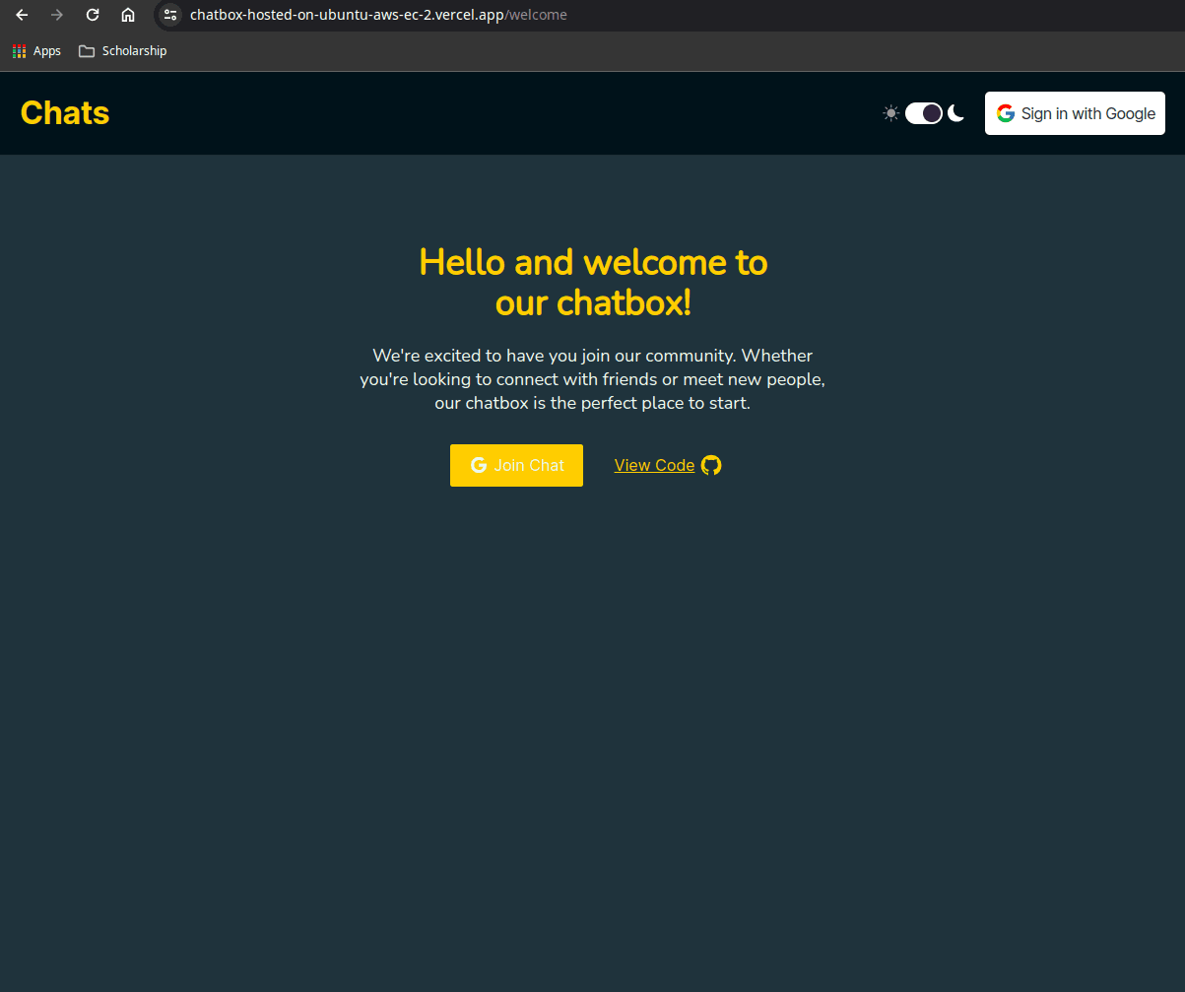
Task: Select the sun icon for light theme
Action: (890, 112)
